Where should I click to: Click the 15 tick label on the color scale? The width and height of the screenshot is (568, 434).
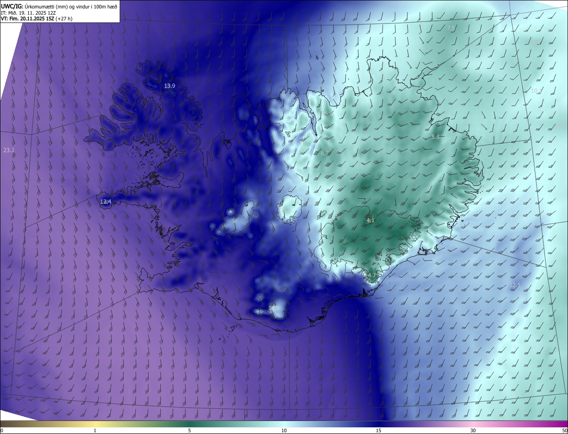click(x=379, y=430)
